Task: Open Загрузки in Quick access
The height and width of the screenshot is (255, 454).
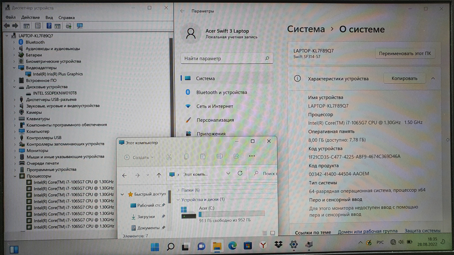Action: click(x=146, y=217)
